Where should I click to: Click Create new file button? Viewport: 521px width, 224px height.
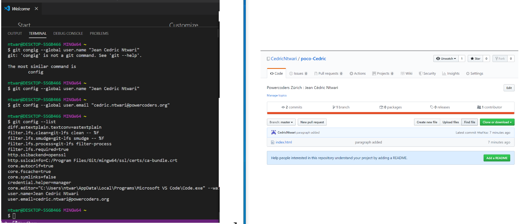(x=427, y=122)
